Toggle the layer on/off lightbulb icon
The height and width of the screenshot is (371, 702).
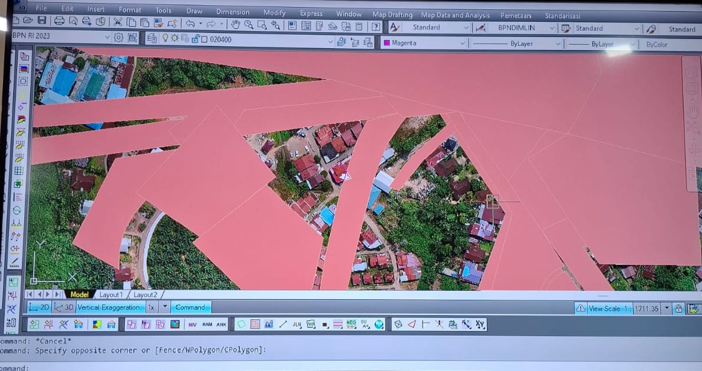click(x=166, y=38)
